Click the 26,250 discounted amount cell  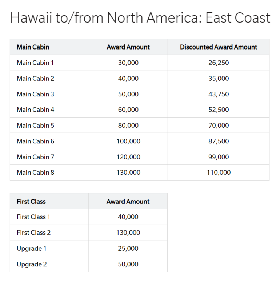219,63
